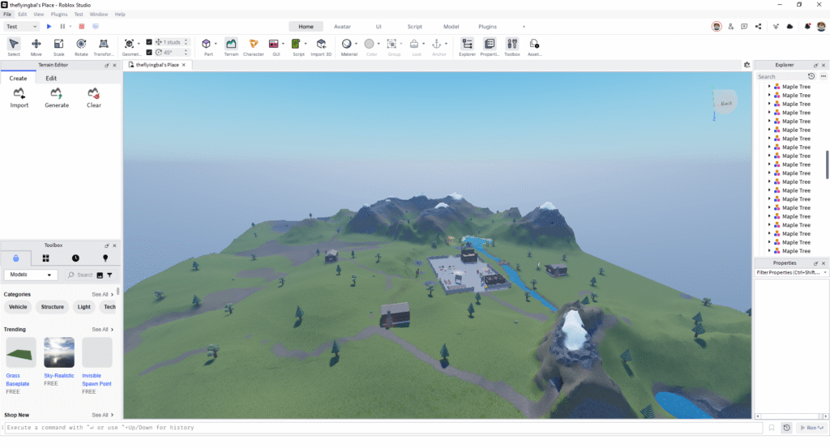830x448 pixels.
Task: Select the Sky-Realistic thumbnail
Action: [59, 352]
